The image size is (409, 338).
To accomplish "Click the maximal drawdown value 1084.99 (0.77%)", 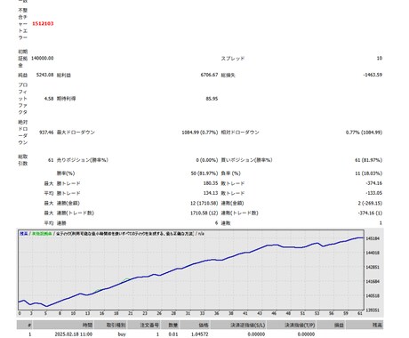I will pyautogui.click(x=200, y=133).
